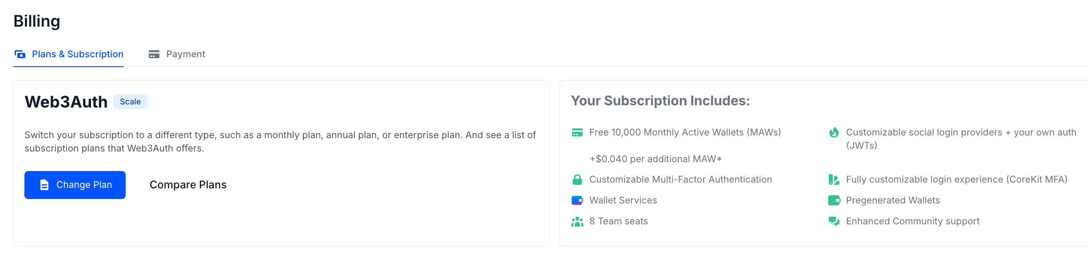The image size is (1089, 263).
Task: Click the Change Plan button
Action: tap(75, 185)
